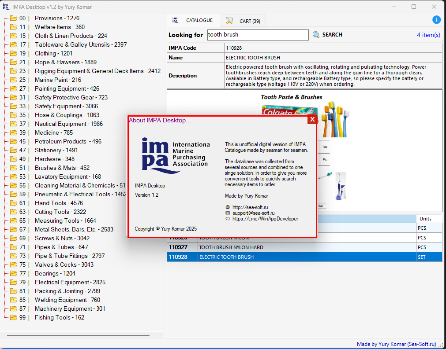Click the Looking for search field
Image resolution: width=446 pixels, height=349 pixels.
tap(257, 35)
